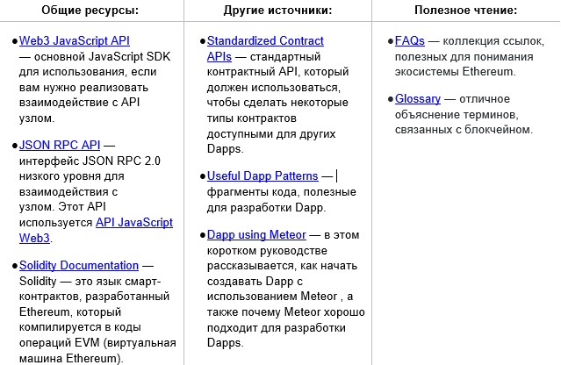Open the Dapp using Meteor link
The image size is (561, 365).
pyautogui.click(x=256, y=235)
